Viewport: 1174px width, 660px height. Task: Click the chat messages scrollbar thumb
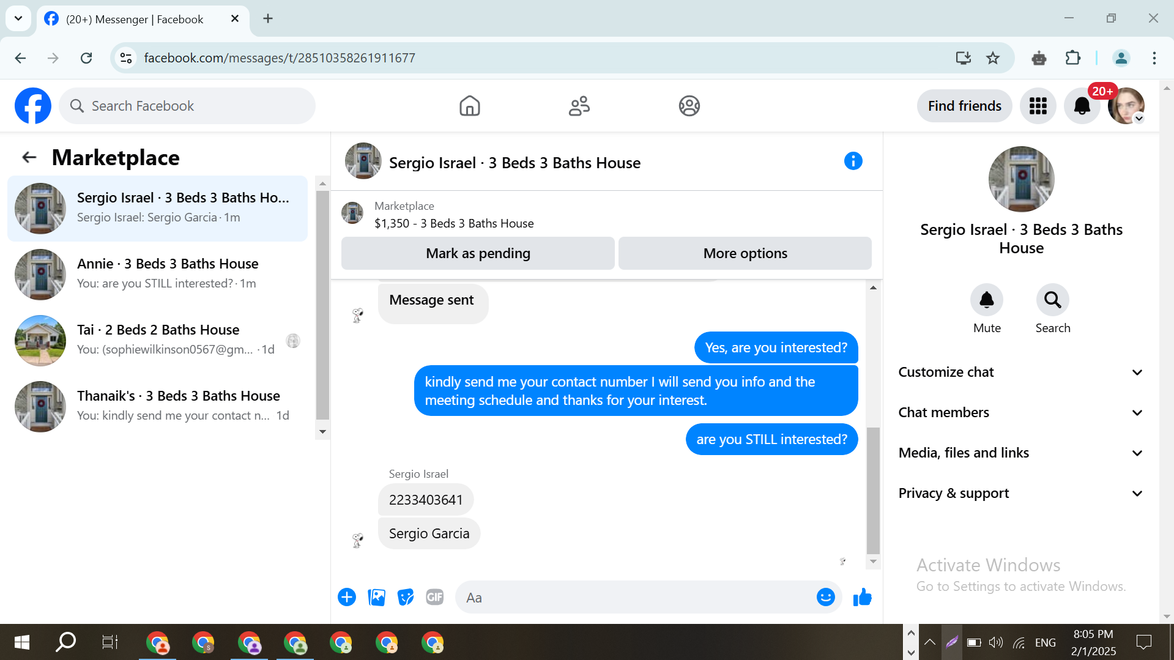click(873, 490)
